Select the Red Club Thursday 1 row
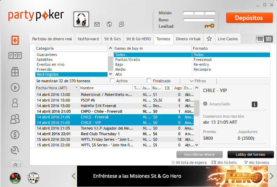The image size is (277, 187). pos(115,134)
